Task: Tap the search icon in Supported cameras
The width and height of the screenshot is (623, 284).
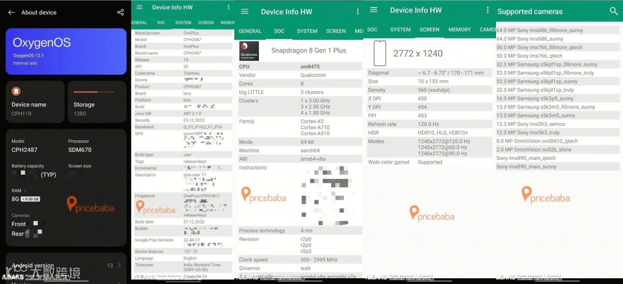Action: 614,11
